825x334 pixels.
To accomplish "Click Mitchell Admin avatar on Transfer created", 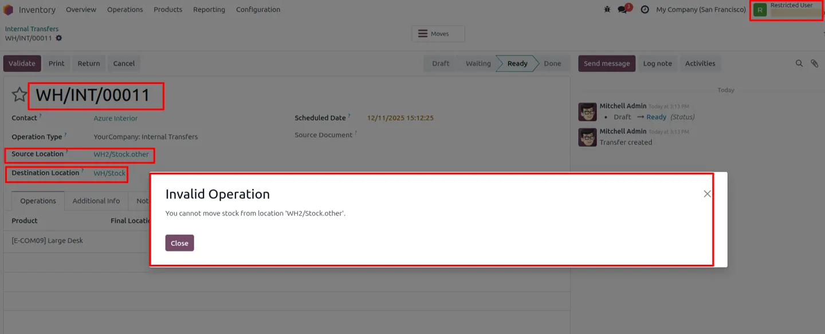I will (587, 137).
